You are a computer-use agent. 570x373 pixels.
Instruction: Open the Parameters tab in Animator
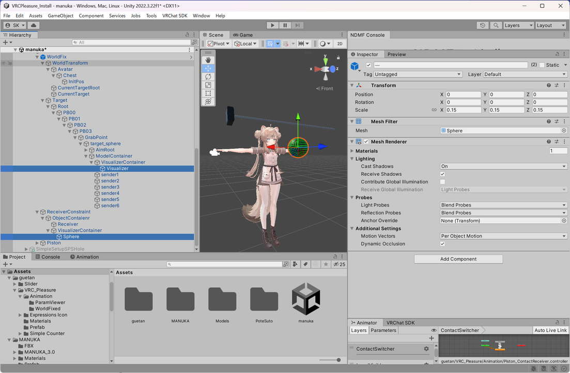(x=383, y=330)
